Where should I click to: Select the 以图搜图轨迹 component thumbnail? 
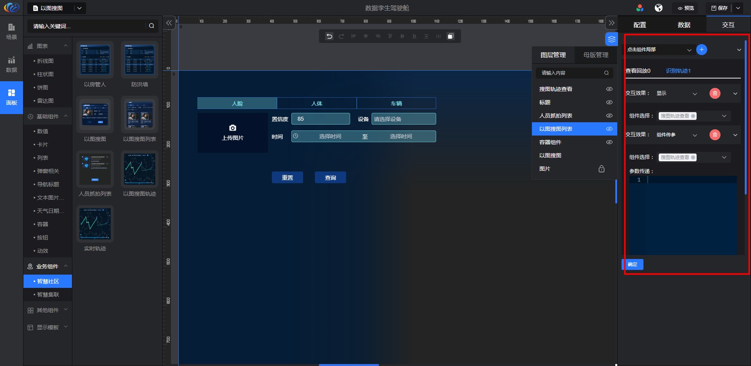click(x=140, y=169)
